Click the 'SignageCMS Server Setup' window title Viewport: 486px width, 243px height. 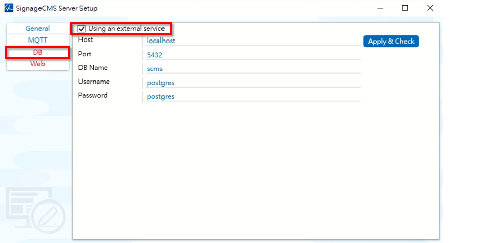(x=57, y=8)
